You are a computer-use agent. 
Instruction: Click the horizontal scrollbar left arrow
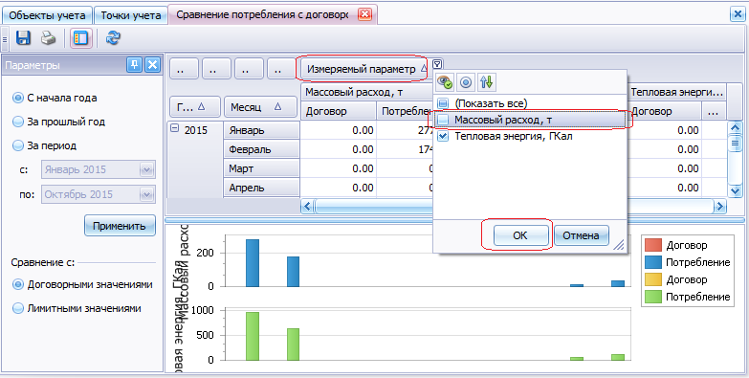coord(307,207)
